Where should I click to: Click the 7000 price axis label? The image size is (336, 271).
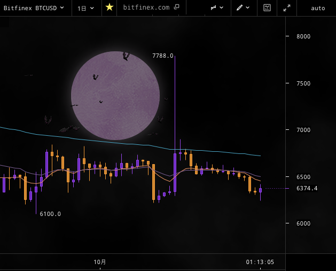pyautogui.click(x=303, y=130)
